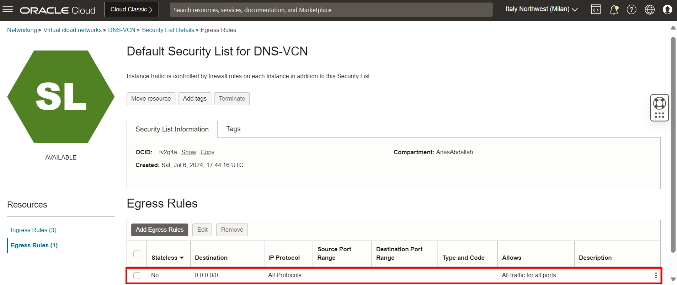The height and width of the screenshot is (285, 677).
Task: Click the Move resource button
Action: click(151, 99)
